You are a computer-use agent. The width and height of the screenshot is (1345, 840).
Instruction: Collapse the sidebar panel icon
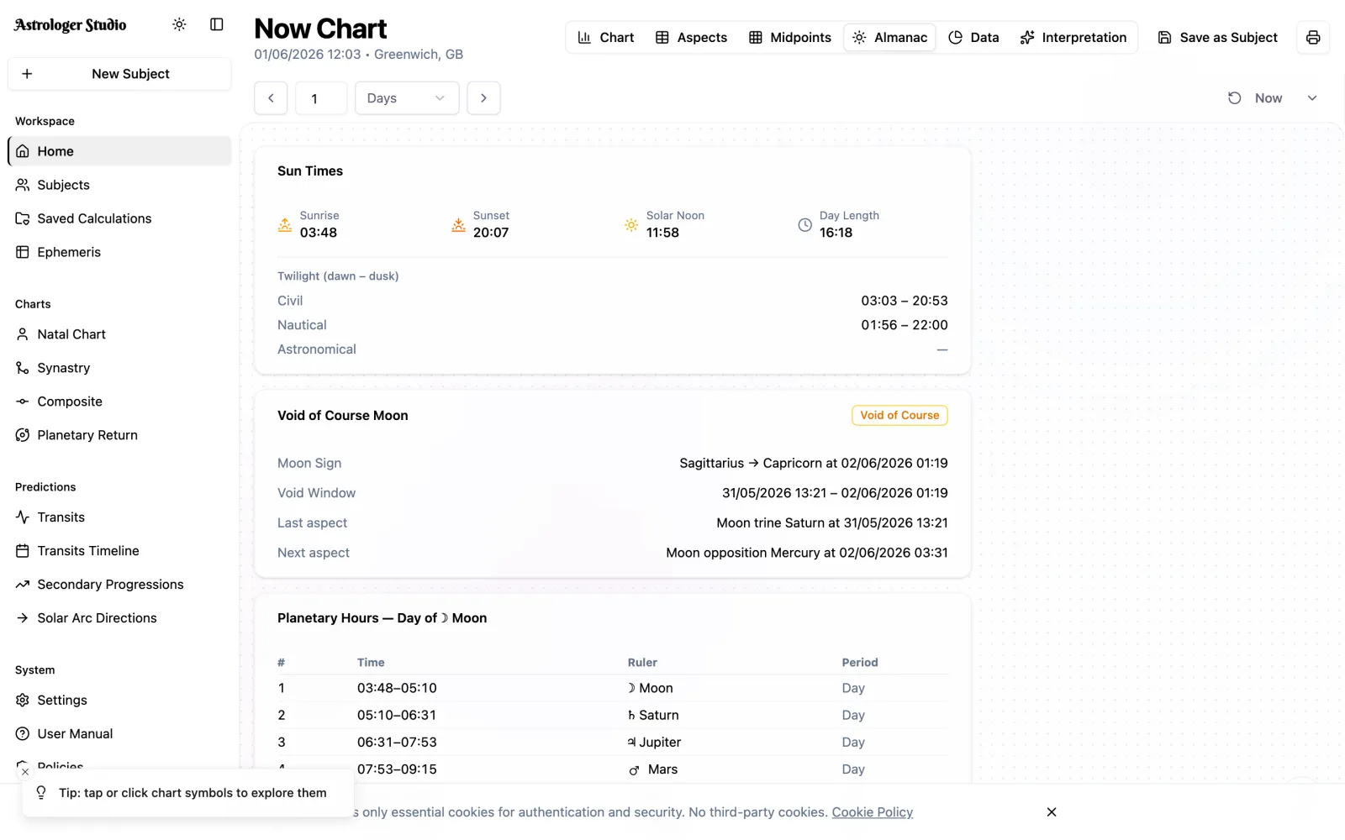[x=217, y=24]
